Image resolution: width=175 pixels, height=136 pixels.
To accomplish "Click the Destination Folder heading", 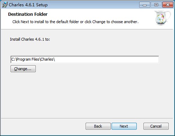I will tap(28, 14).
